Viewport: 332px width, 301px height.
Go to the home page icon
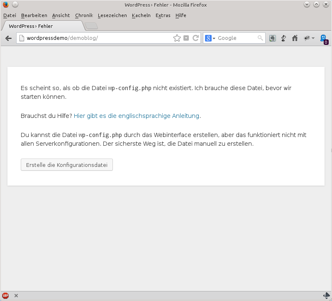295,38
